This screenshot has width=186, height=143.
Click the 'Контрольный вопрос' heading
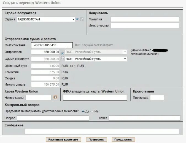[x=22, y=105]
